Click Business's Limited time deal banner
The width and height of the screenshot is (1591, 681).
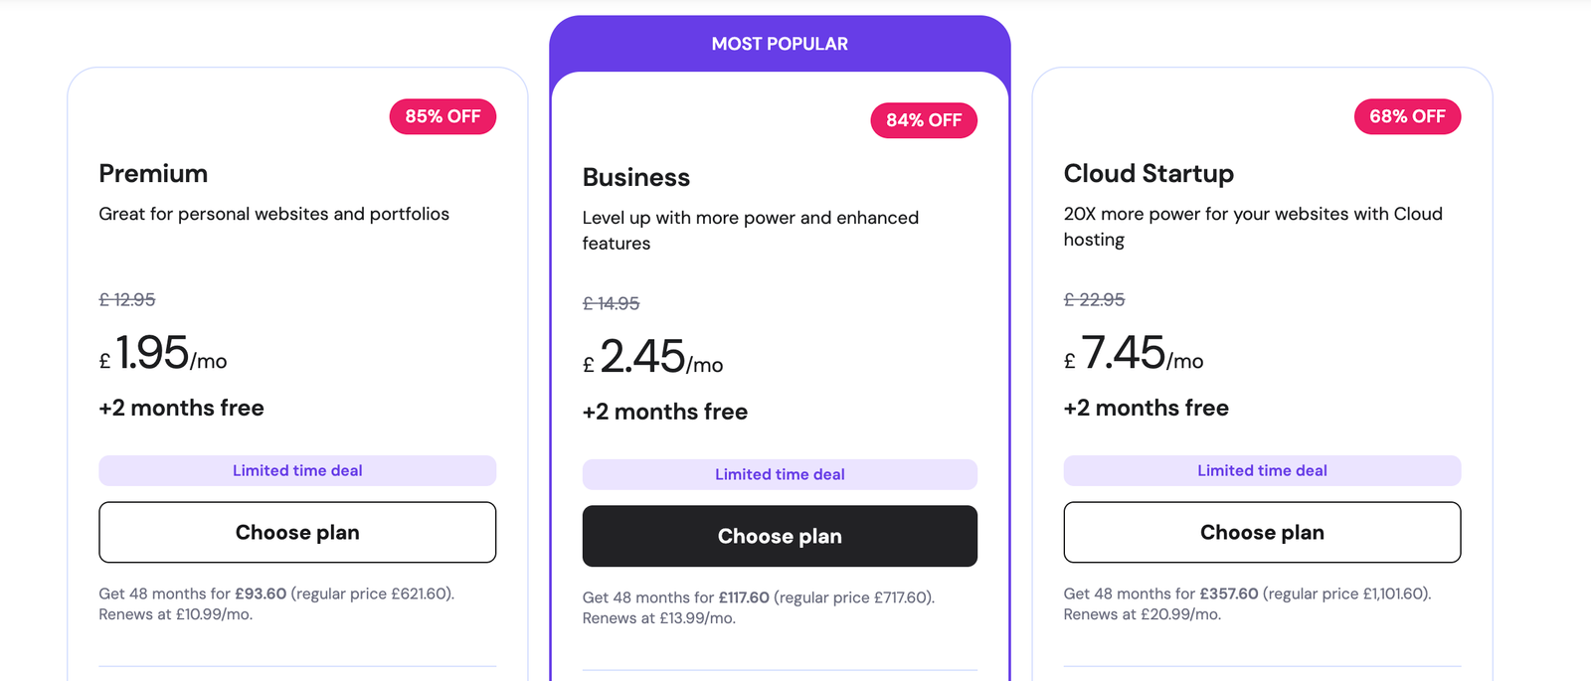pos(780,474)
